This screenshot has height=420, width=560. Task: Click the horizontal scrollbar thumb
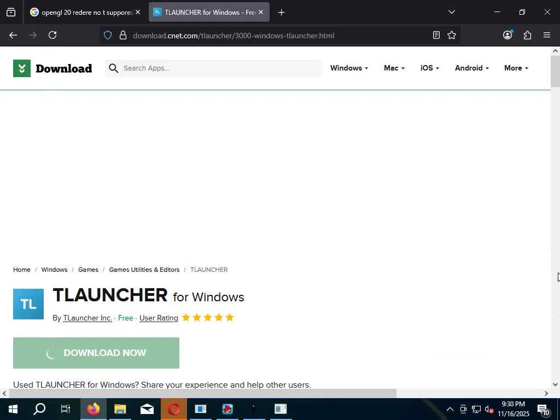(x=202, y=393)
